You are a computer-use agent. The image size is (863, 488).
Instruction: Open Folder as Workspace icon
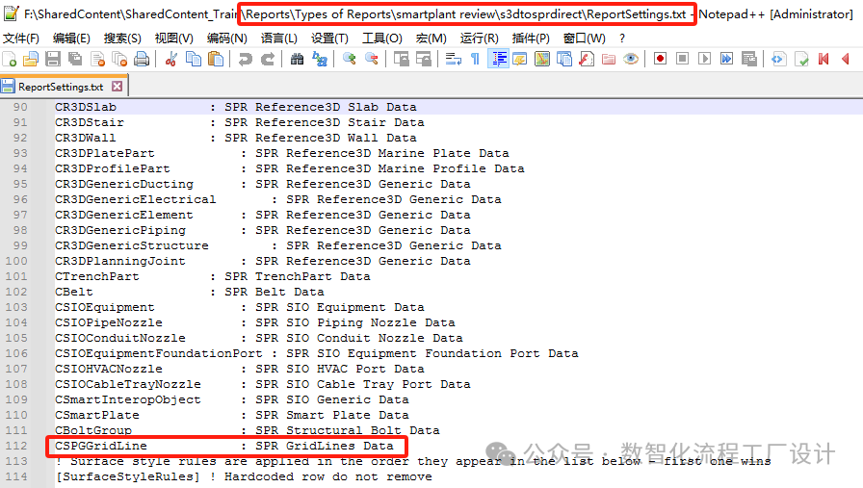point(609,59)
